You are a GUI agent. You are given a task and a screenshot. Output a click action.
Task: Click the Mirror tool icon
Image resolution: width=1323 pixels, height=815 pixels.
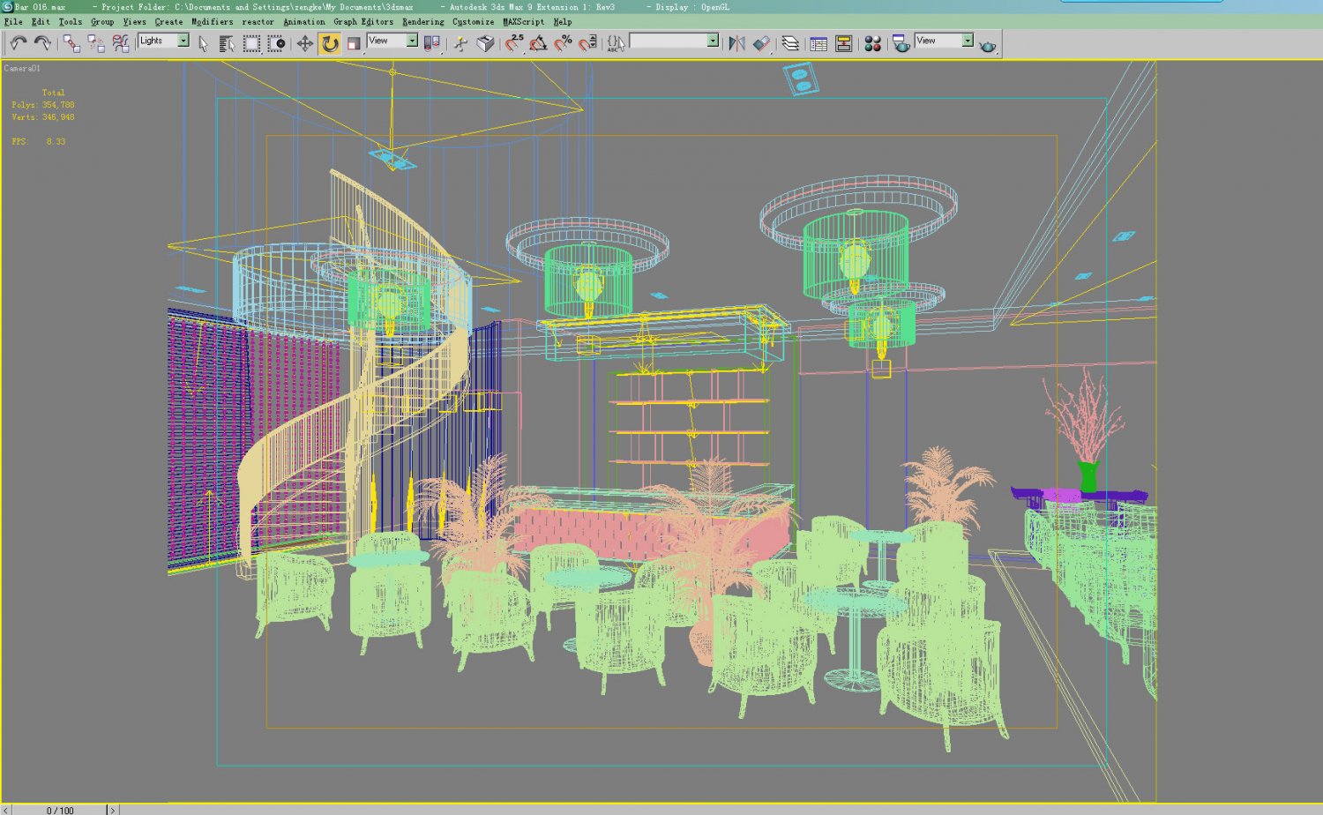[x=736, y=41]
